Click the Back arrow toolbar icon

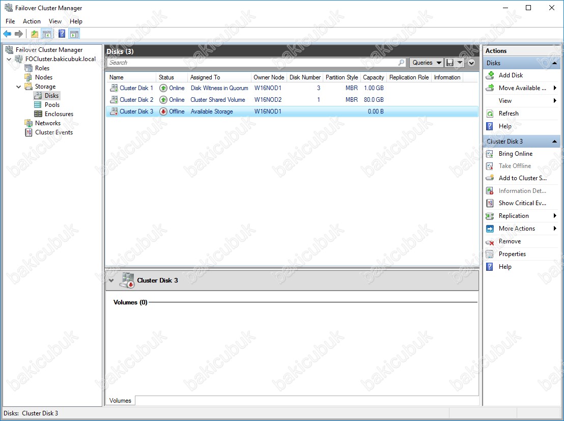[x=7, y=34]
